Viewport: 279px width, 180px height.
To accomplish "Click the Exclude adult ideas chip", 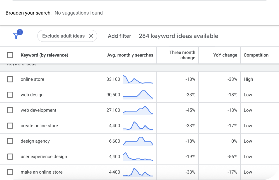I will (x=63, y=36).
